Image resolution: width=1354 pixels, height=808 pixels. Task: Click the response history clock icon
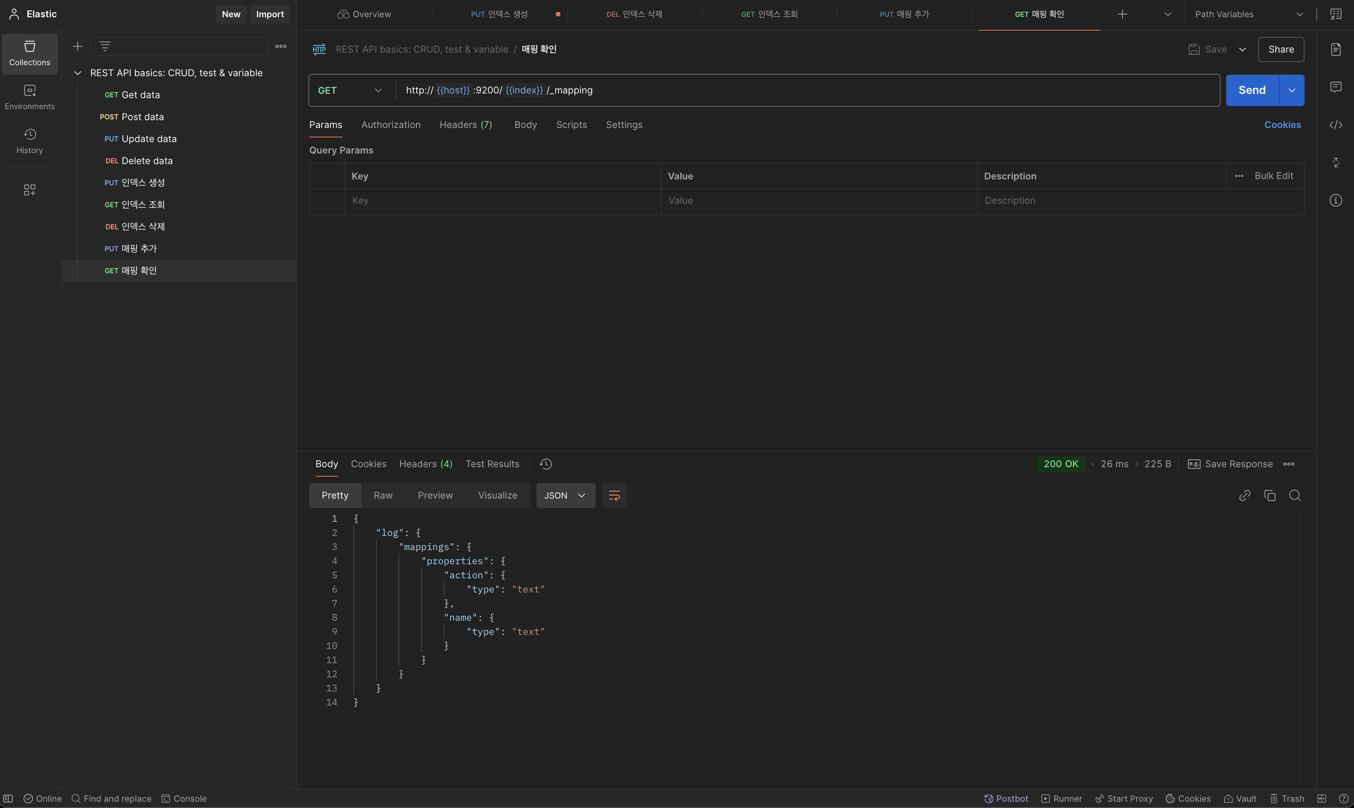click(x=546, y=464)
